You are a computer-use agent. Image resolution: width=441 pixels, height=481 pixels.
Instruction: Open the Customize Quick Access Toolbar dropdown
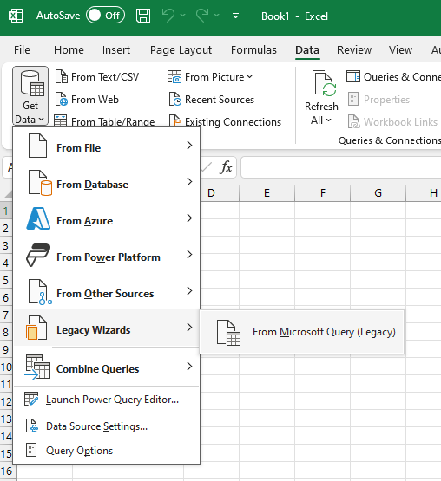point(236,16)
